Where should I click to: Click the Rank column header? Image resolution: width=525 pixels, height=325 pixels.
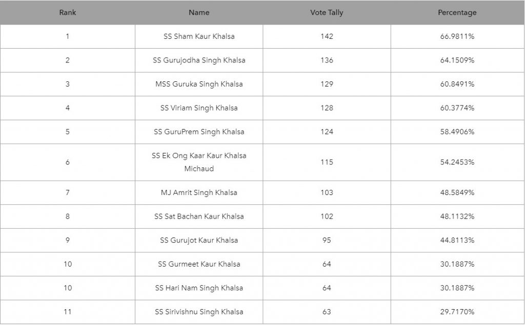point(67,12)
